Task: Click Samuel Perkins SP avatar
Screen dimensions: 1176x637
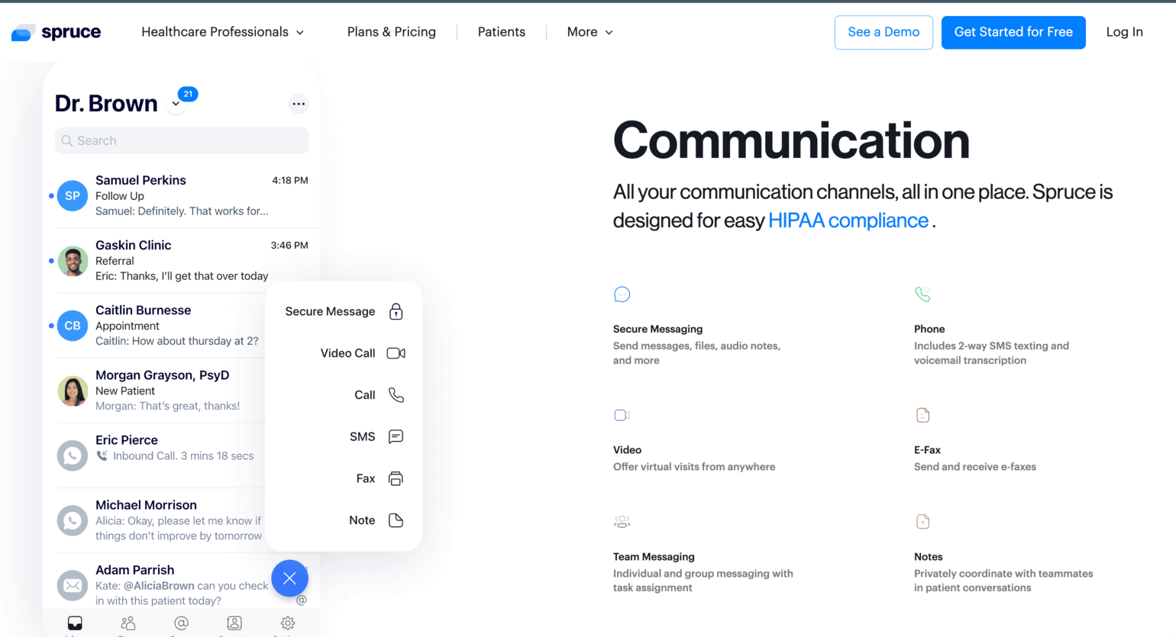Action: [73, 196]
